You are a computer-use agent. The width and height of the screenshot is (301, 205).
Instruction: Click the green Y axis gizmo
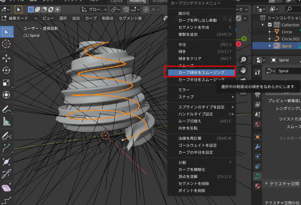click(x=244, y=39)
